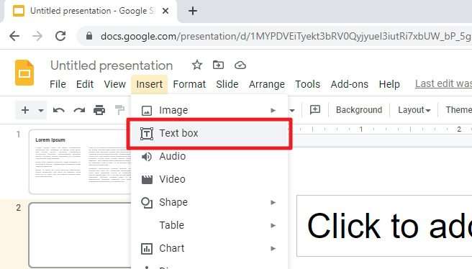Go back in browser
The width and height of the screenshot is (472, 269).
[x=14, y=36]
